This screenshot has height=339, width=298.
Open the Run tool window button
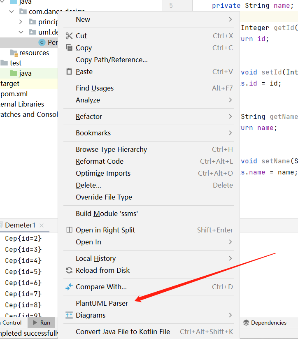41,323
